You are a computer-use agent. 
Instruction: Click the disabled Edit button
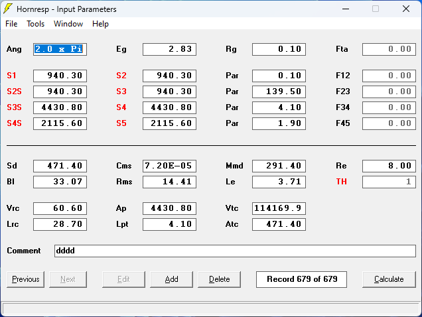pos(123,279)
